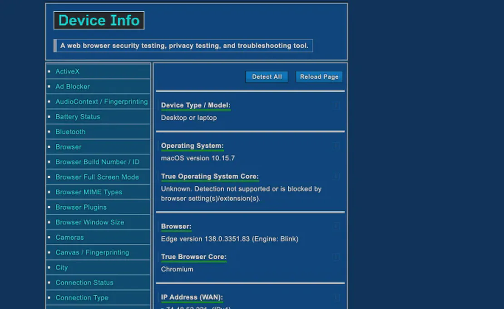Click the Device Type / Model heading
Viewport: 504px width, 309px height.
coord(195,105)
